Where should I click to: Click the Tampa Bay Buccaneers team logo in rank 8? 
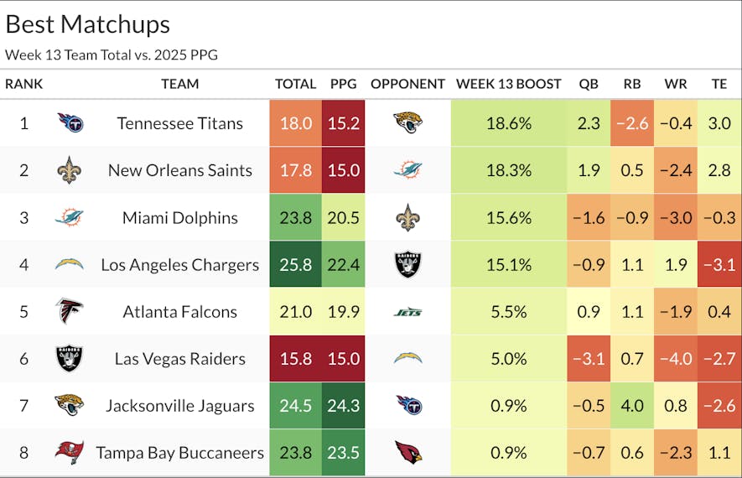point(70,453)
